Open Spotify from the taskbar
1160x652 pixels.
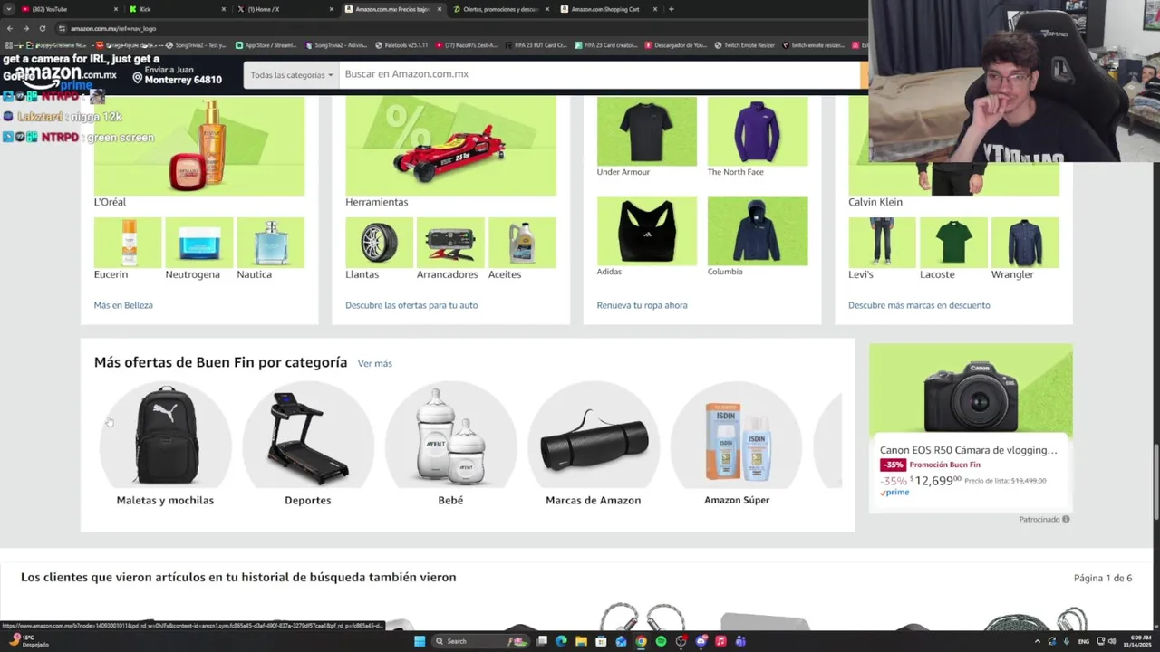coord(661,641)
